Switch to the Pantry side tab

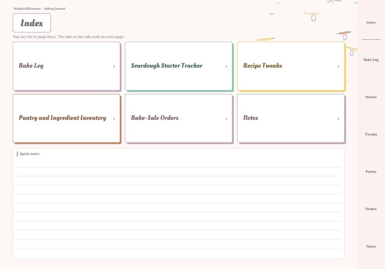(371, 172)
